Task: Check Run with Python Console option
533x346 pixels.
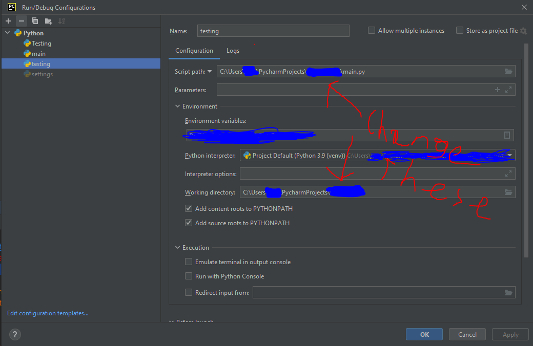Action: coord(189,276)
